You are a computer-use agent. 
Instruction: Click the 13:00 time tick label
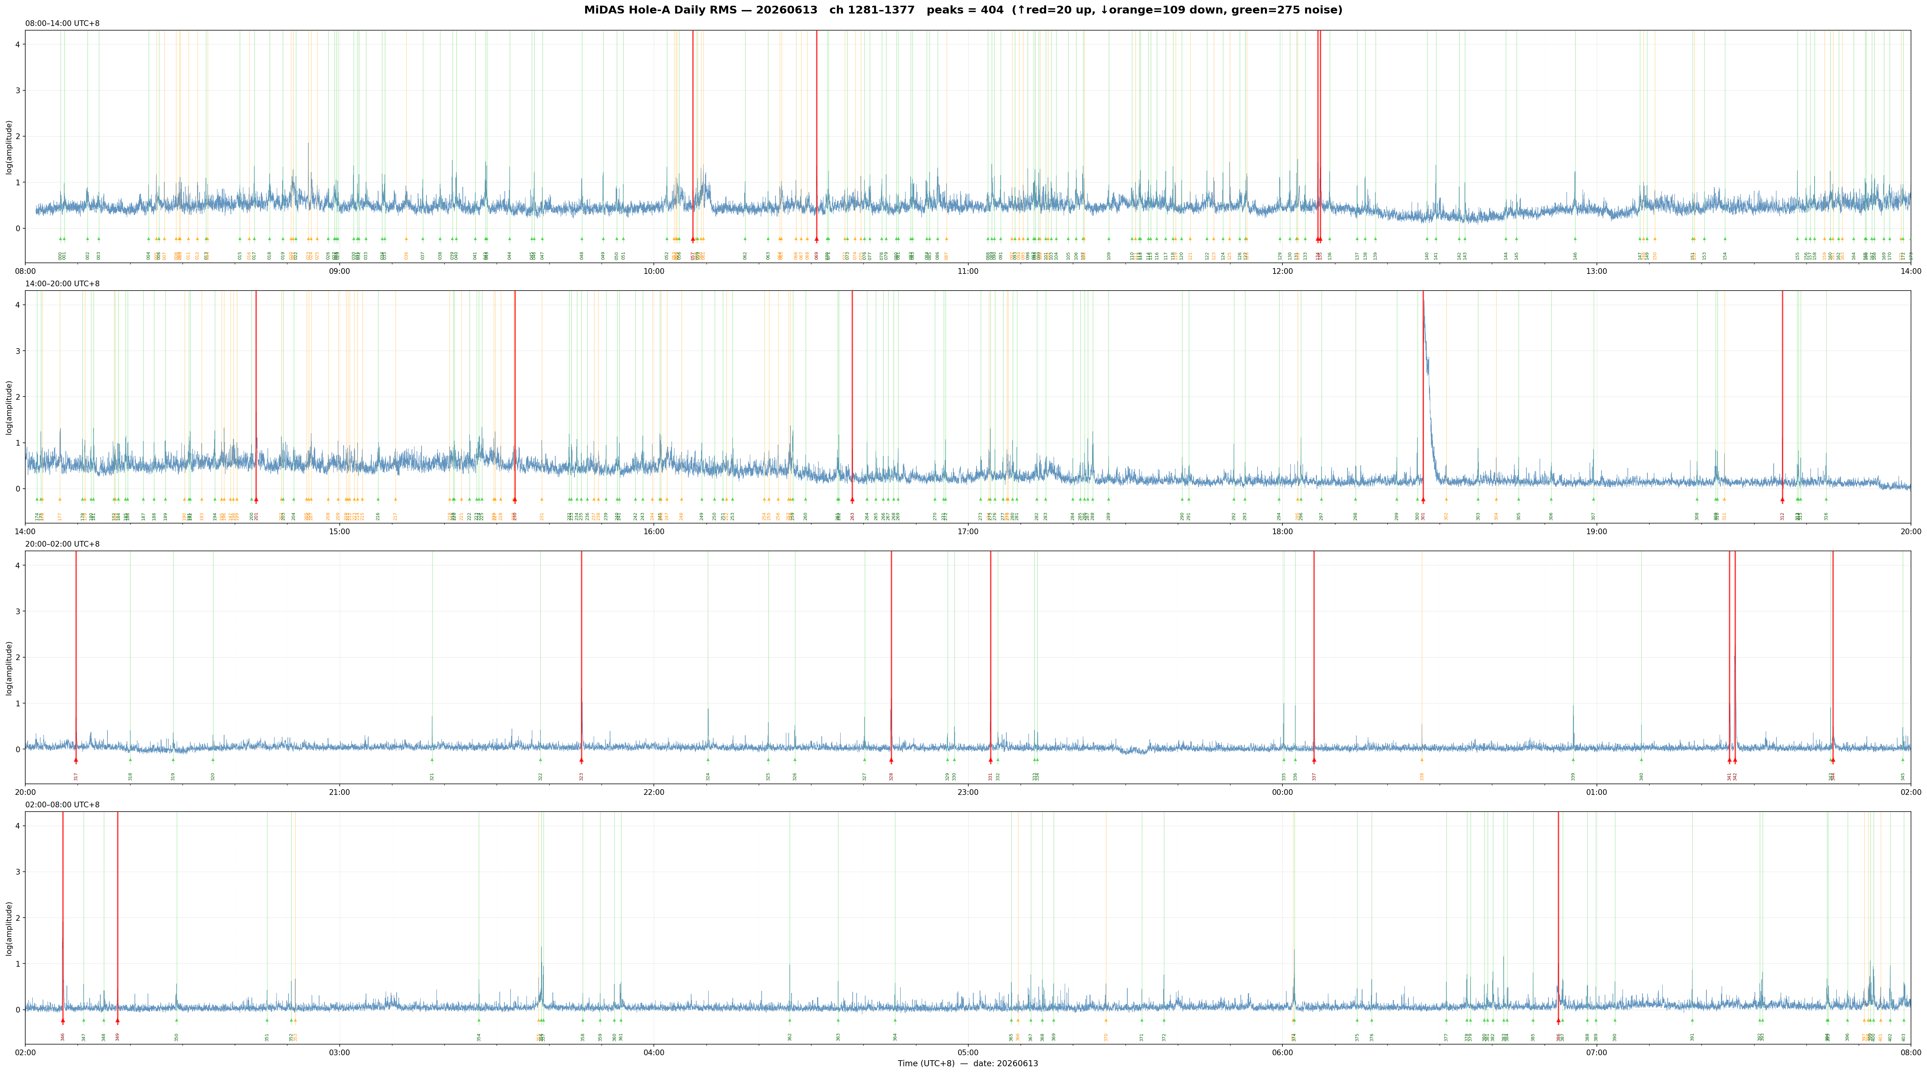[1597, 271]
